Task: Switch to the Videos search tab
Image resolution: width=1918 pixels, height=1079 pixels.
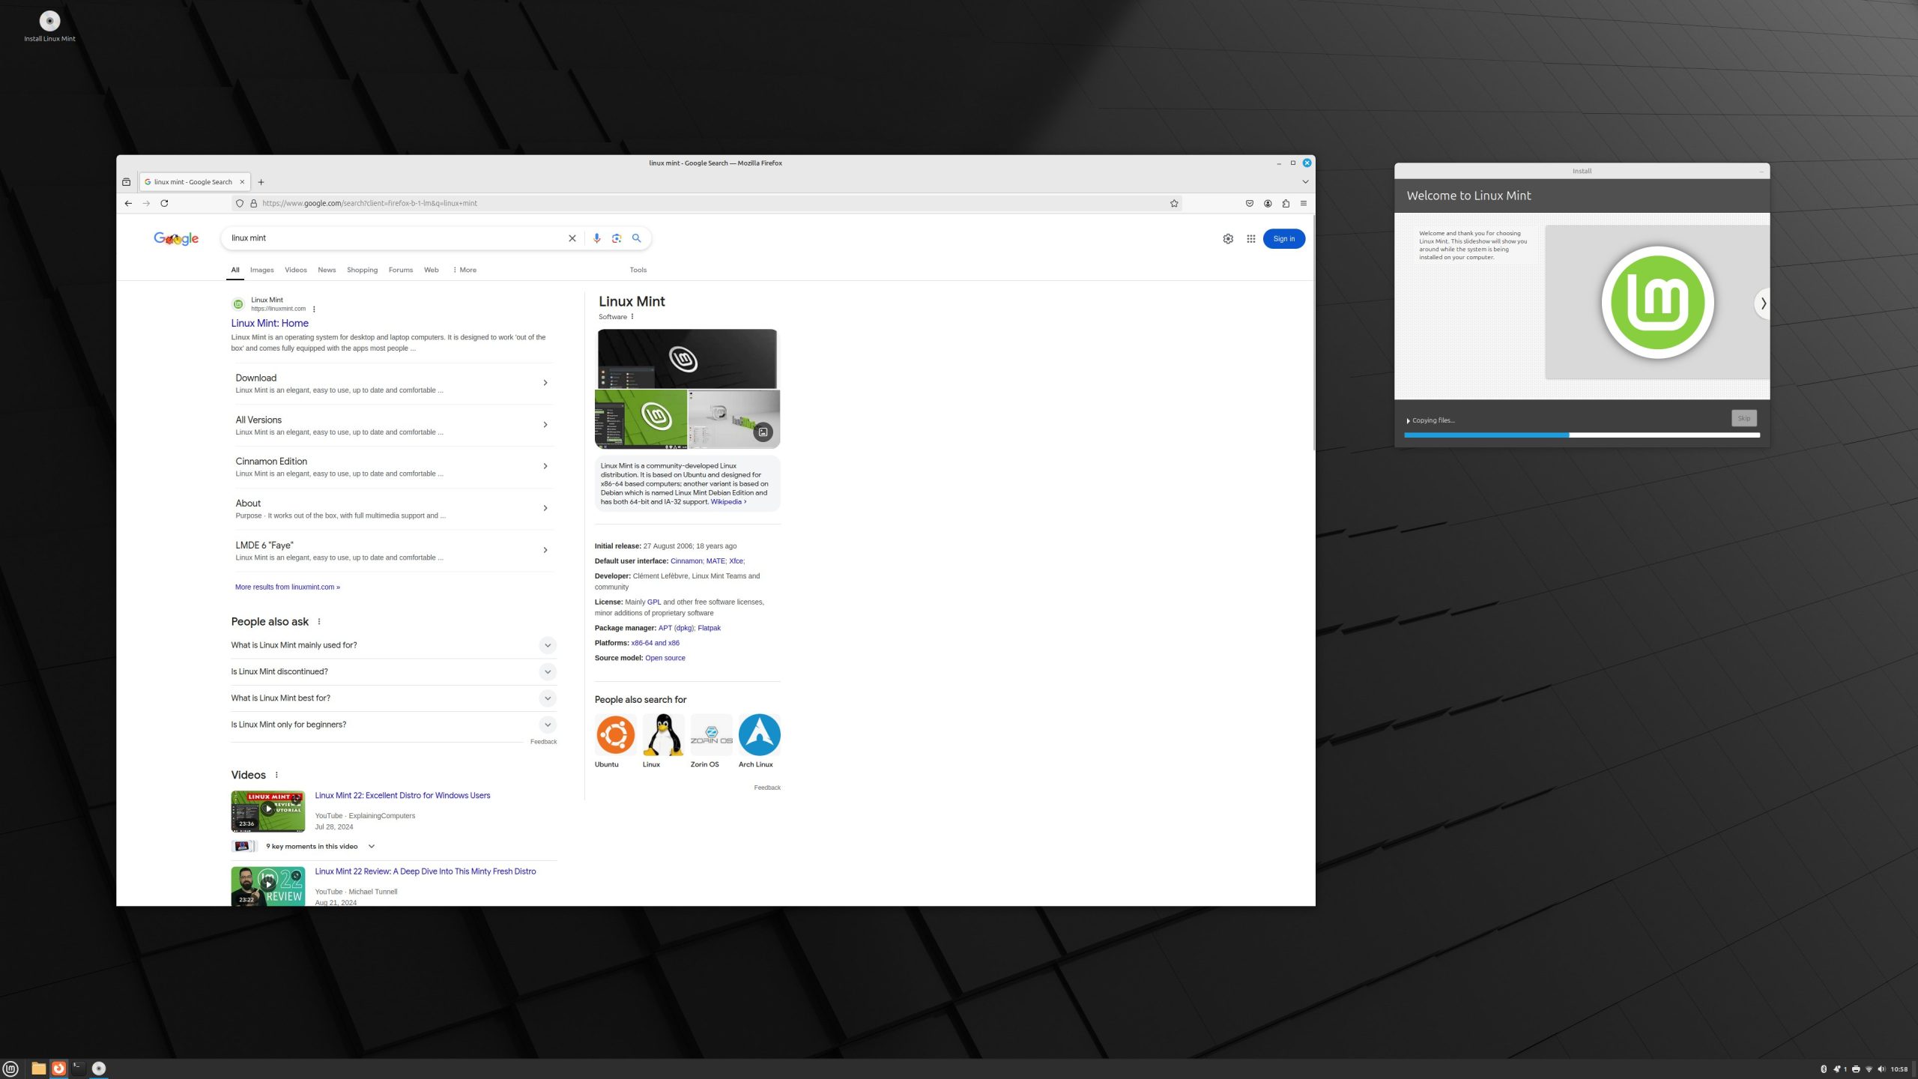Action: [295, 270]
